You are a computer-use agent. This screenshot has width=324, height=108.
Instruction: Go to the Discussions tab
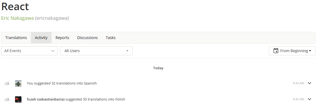tap(88, 38)
